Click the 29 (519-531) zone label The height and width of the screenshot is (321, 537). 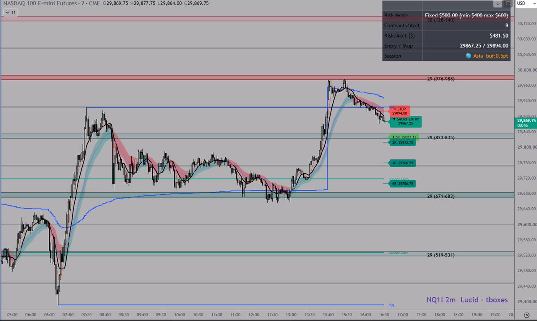tap(441, 255)
